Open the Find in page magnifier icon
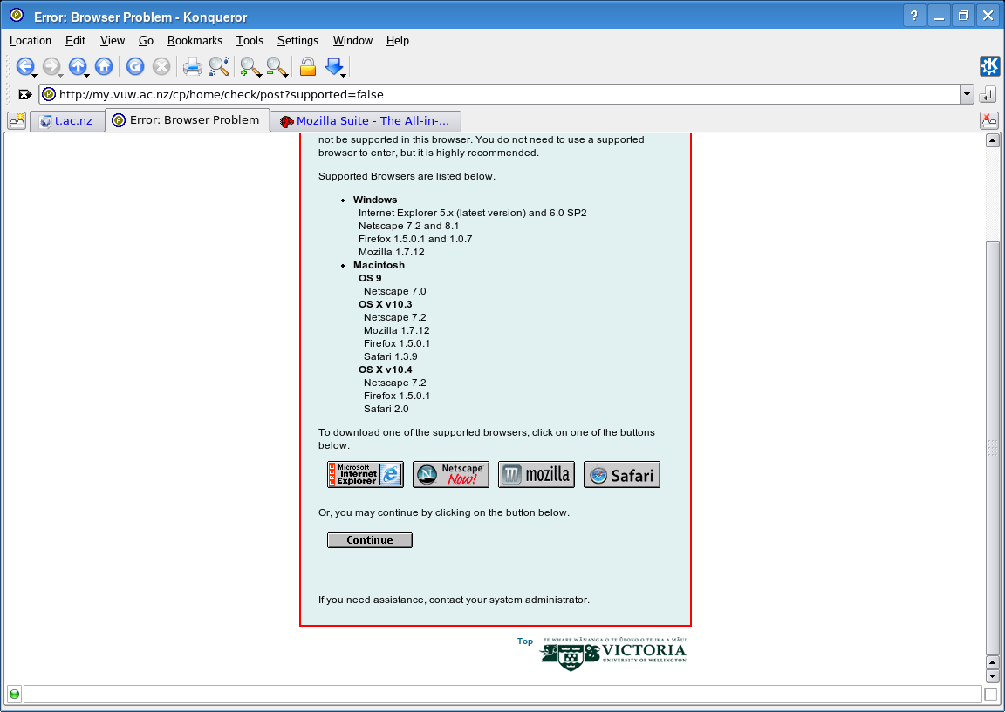Viewport: 1005px width, 712px height. (x=219, y=66)
